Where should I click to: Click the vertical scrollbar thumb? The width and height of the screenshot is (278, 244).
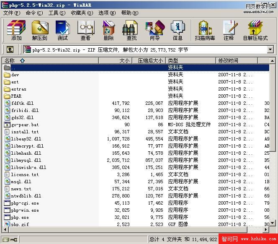(x=273, y=108)
